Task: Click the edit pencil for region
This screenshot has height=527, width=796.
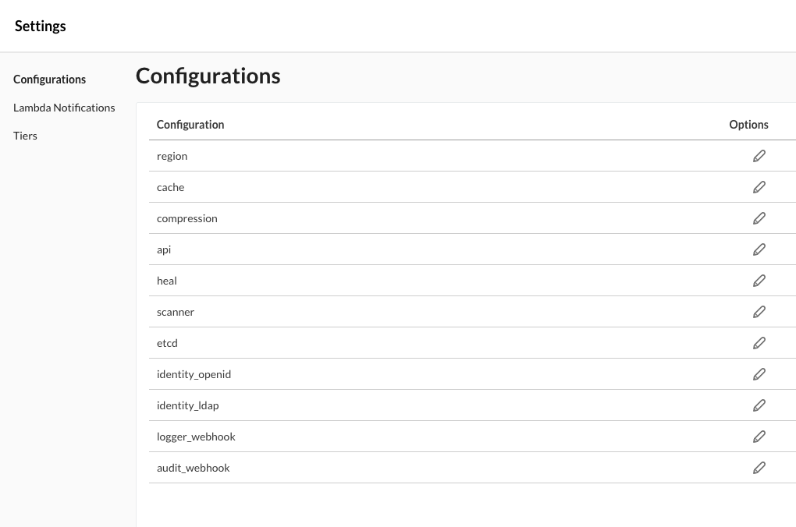Action: (759, 156)
